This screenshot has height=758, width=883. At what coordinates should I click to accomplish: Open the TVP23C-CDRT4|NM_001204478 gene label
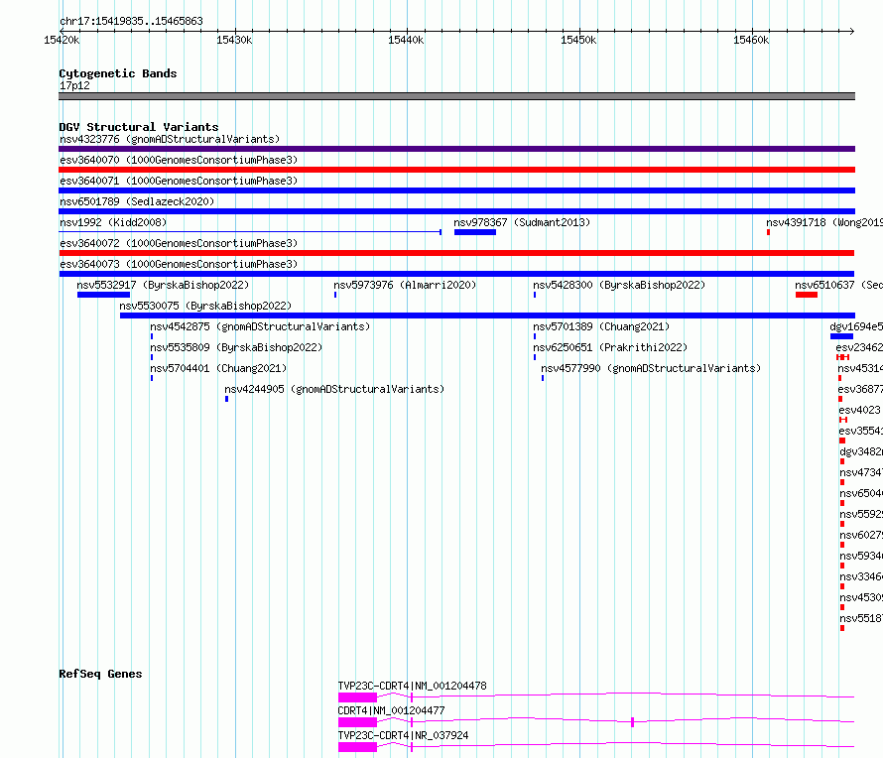point(412,686)
